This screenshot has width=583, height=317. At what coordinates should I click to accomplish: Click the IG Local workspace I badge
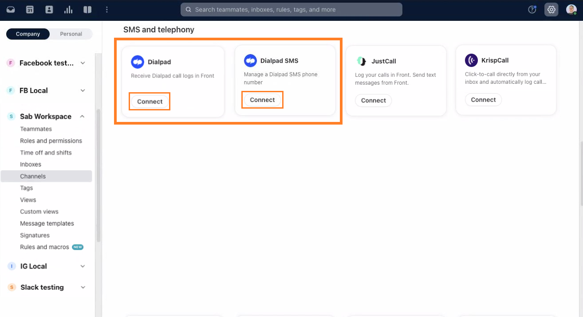click(12, 266)
